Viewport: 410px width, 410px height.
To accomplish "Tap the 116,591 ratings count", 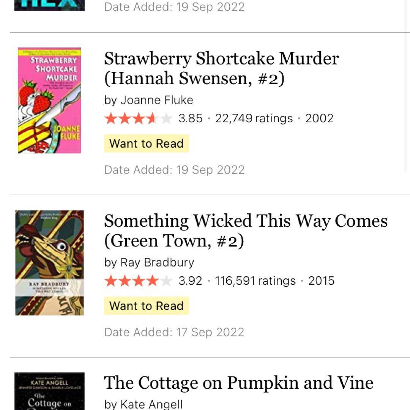I will (255, 281).
